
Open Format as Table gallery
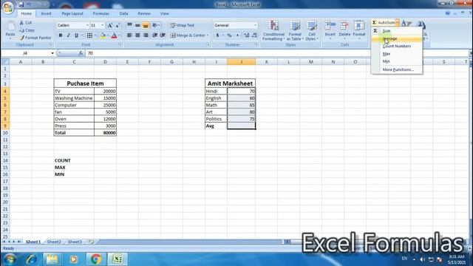295,30
